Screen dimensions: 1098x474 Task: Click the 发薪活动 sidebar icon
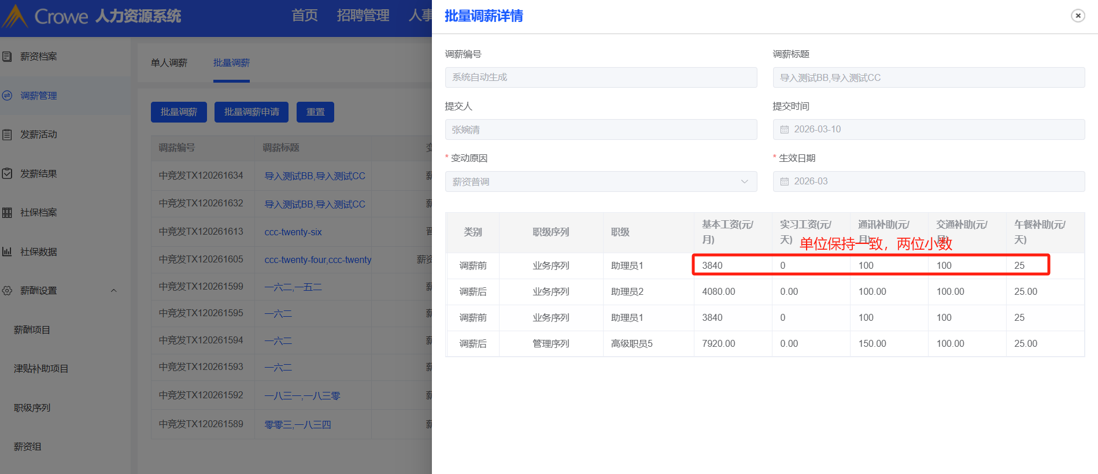(x=7, y=135)
